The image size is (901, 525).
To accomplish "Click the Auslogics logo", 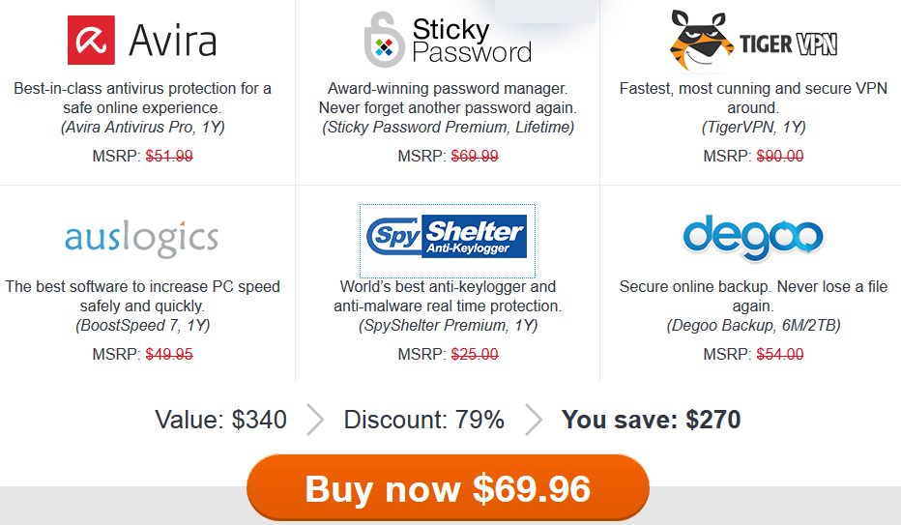I will [x=141, y=239].
